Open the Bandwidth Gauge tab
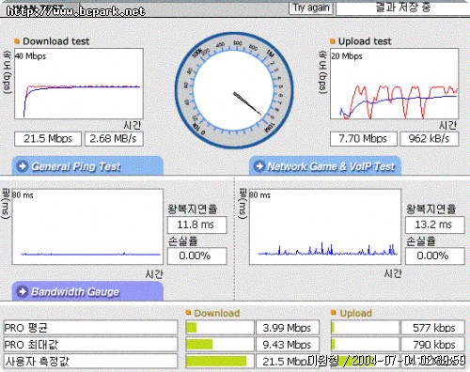 click(87, 291)
